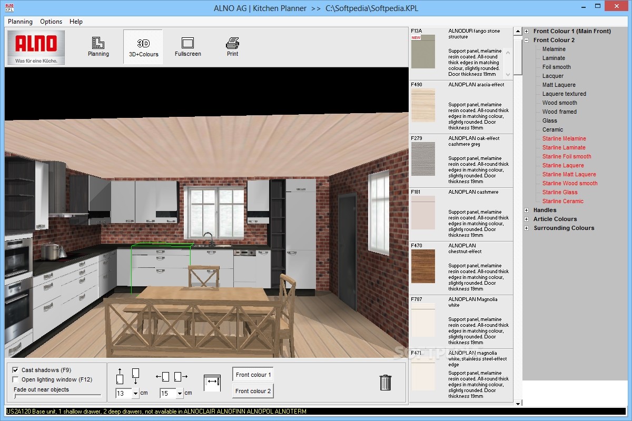The width and height of the screenshot is (632, 421).
Task: Select Foil smooth tree item
Action: tap(556, 67)
